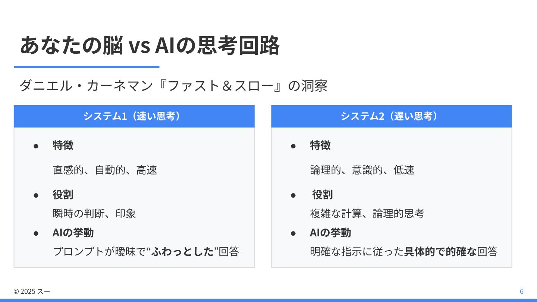This screenshot has width=537, height=302.
Task: Click the © 2025 スー footer text
Action: pyautogui.click(x=32, y=292)
